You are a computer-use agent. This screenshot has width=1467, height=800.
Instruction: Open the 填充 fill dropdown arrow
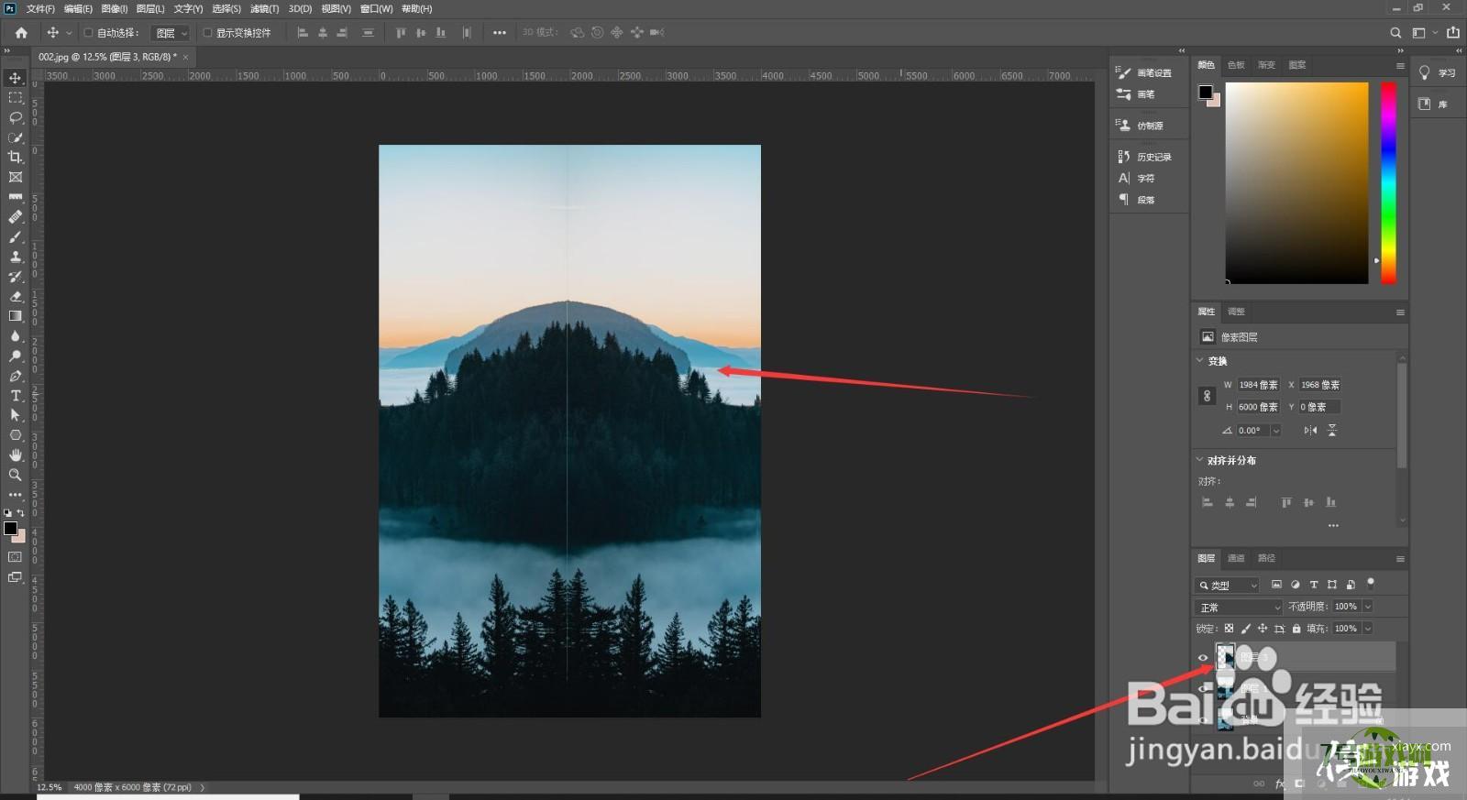1368,629
